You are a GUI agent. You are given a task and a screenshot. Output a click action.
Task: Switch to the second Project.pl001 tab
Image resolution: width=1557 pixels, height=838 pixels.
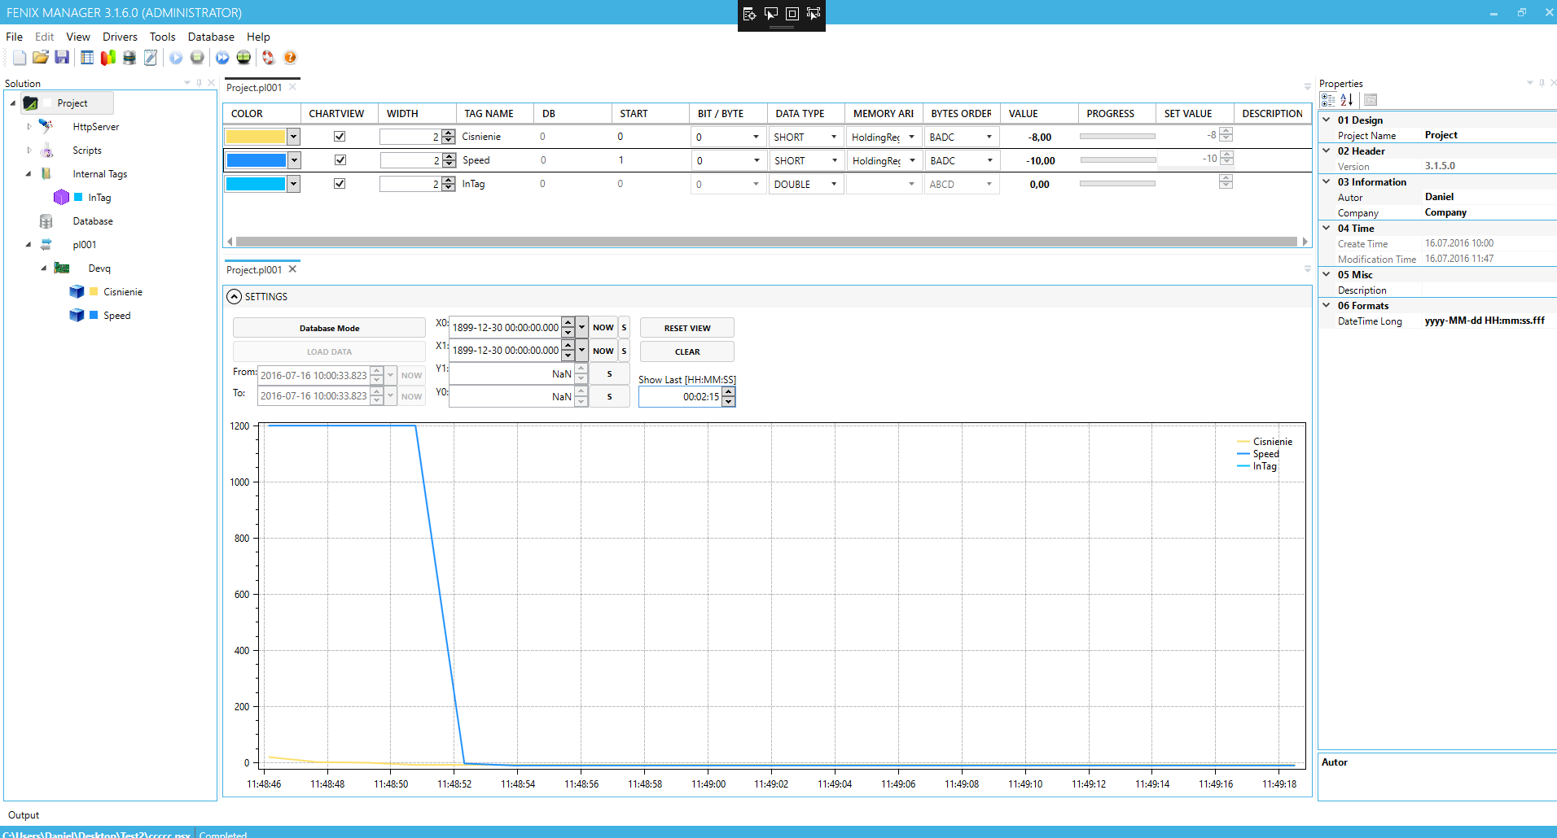pyautogui.click(x=255, y=269)
